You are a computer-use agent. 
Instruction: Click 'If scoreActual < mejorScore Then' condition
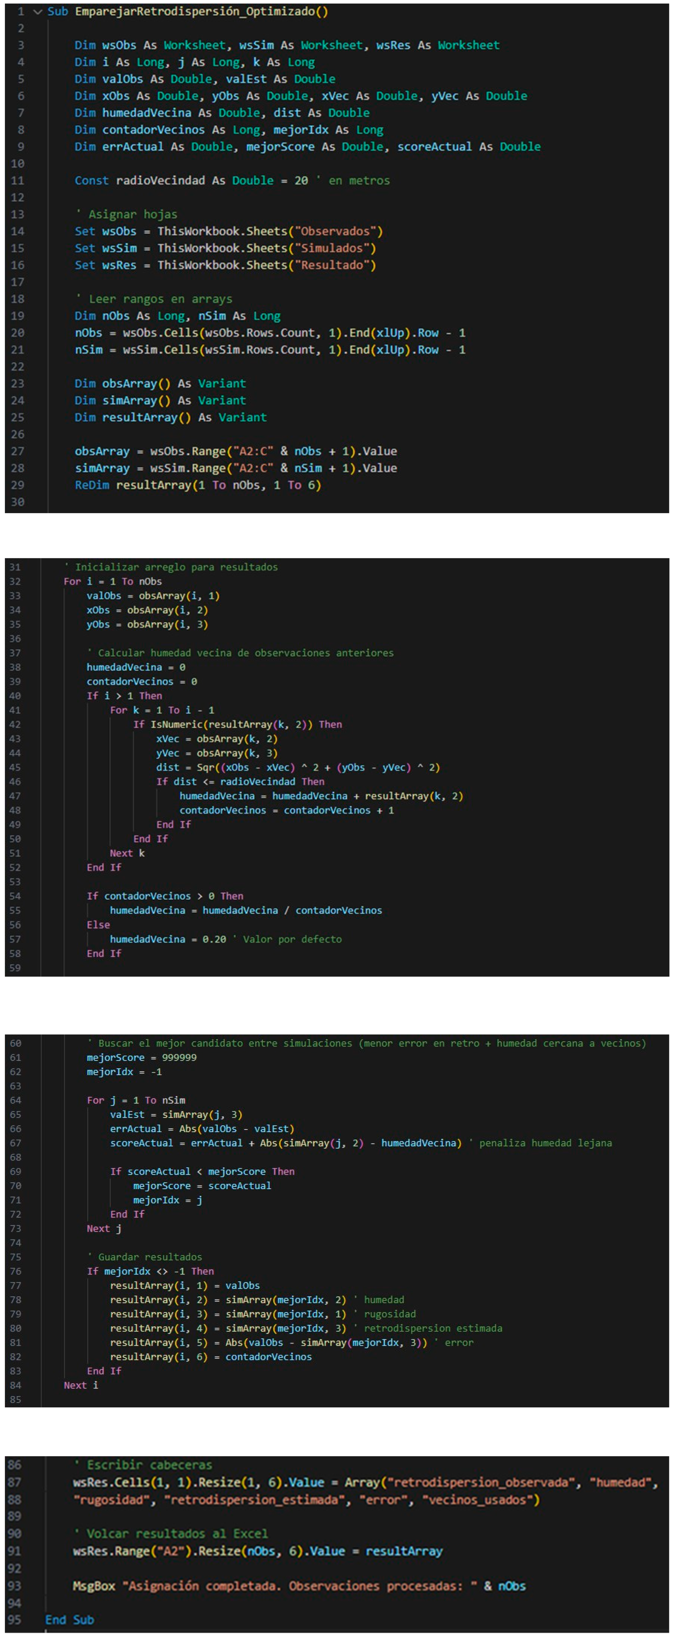point(202,1172)
